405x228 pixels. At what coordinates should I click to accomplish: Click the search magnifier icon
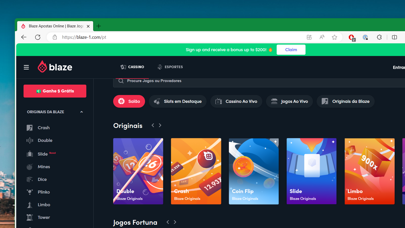tap(121, 81)
